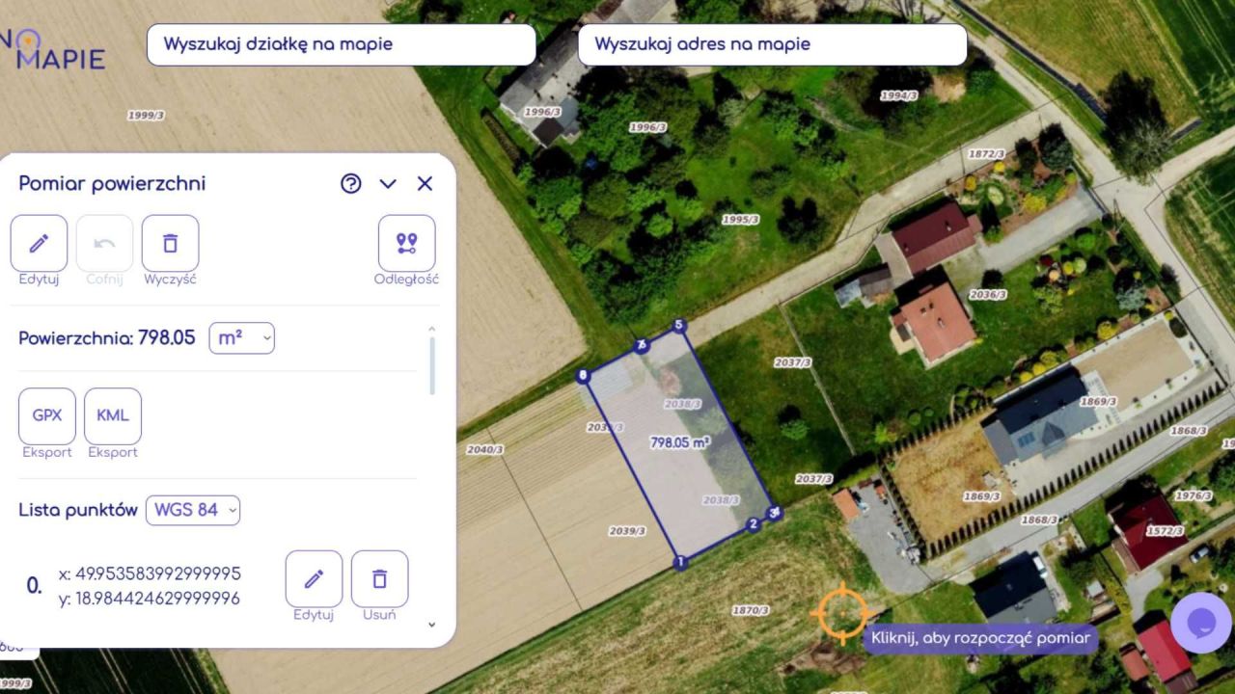Click parcel label 1872/3 on map

coord(986,154)
